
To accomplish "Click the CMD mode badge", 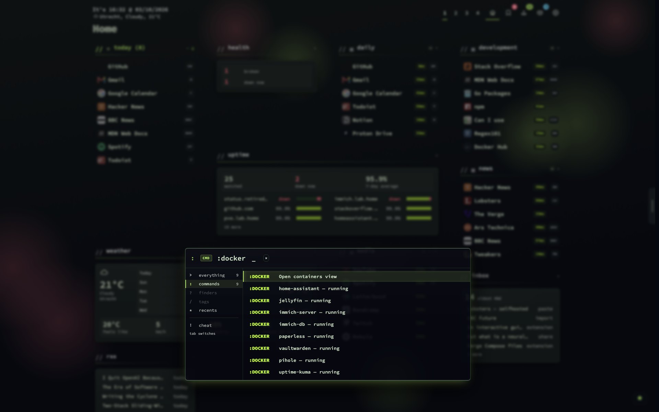I will (x=206, y=258).
